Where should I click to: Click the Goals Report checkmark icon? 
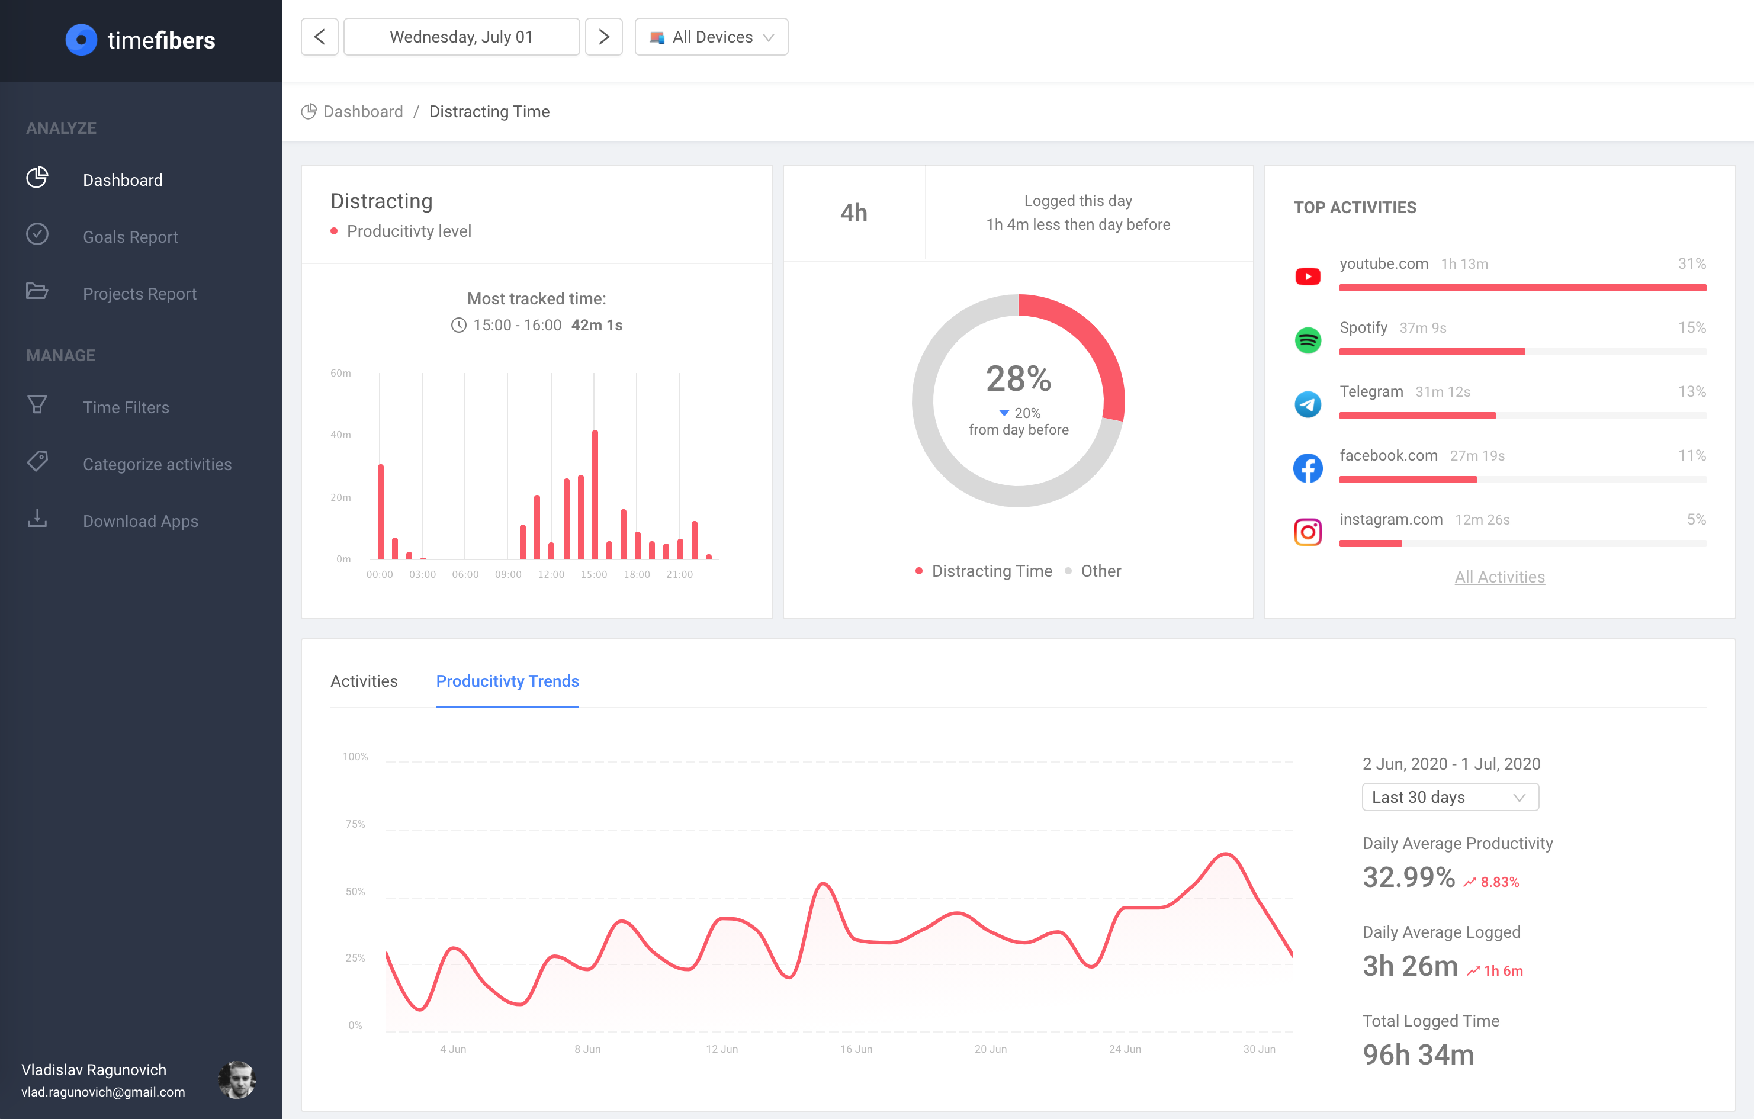37,234
